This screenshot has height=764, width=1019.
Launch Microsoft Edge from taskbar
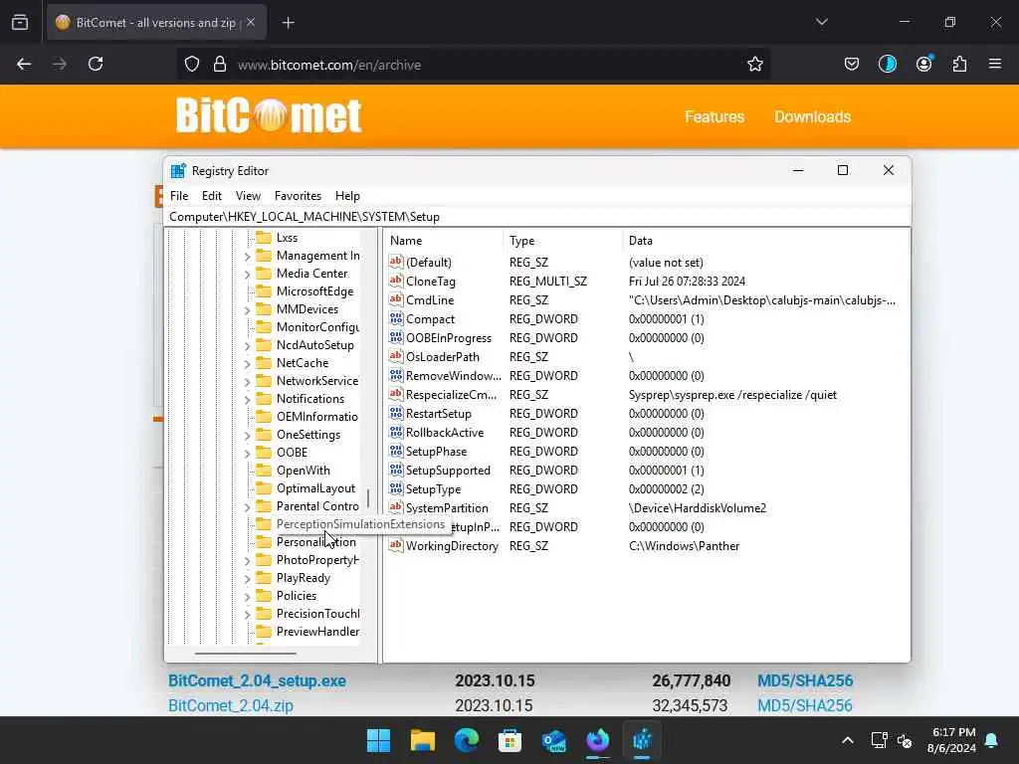click(466, 740)
